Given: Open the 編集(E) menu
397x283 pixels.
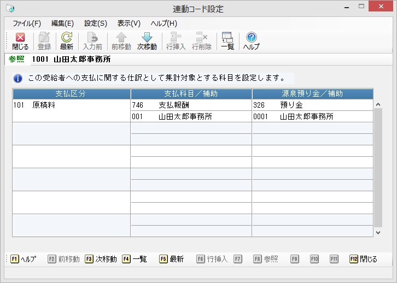Looking at the screenshot, I should coord(62,23).
